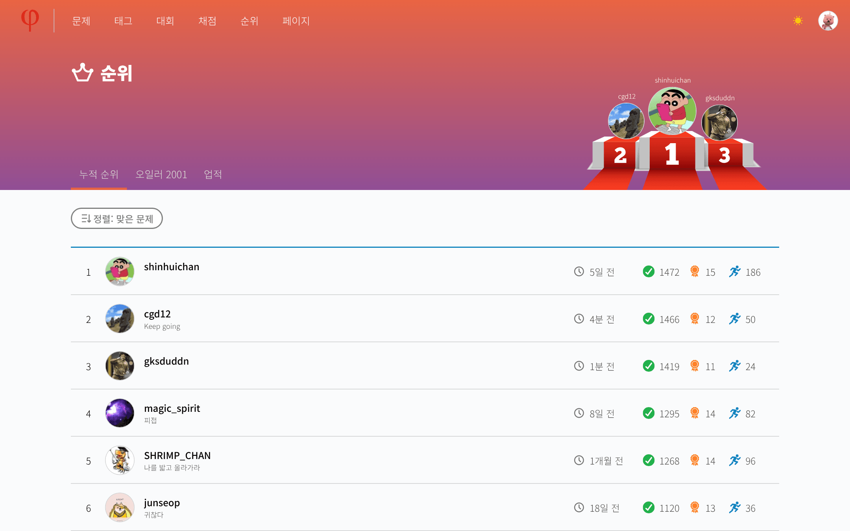This screenshot has width=850, height=531.
Task: Click the '1개월 전' time text
Action: (x=606, y=461)
